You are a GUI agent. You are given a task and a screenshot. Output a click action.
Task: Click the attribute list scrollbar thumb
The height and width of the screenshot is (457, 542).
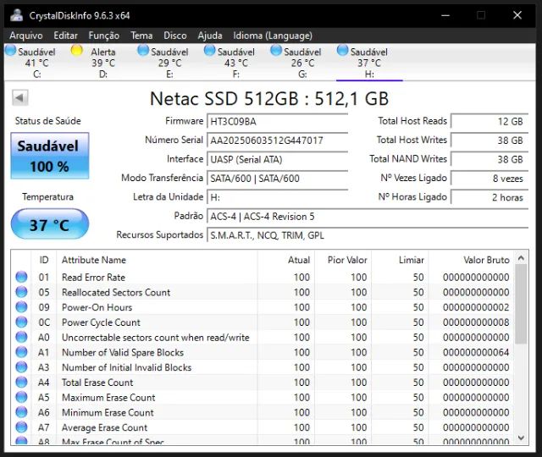[x=522, y=305]
